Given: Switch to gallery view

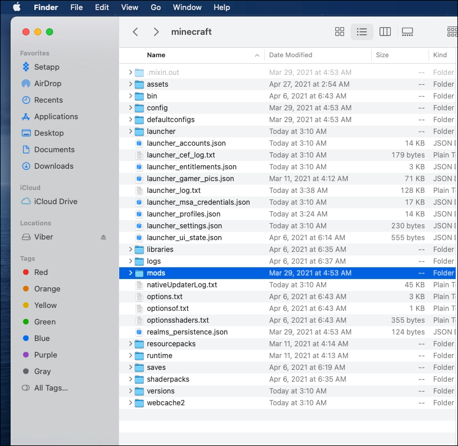Looking at the screenshot, I should point(407,32).
